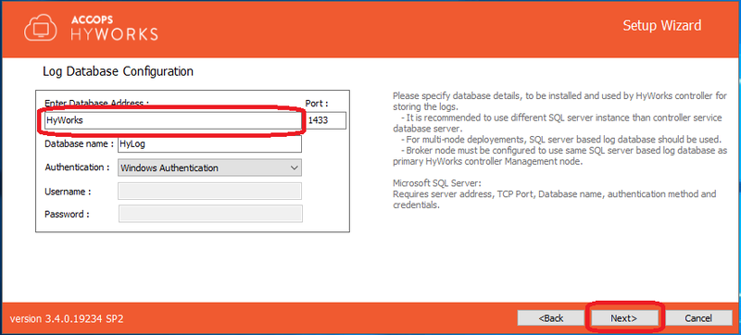Cancel the setup wizard
Screen dimensions: 741x335
(698, 318)
